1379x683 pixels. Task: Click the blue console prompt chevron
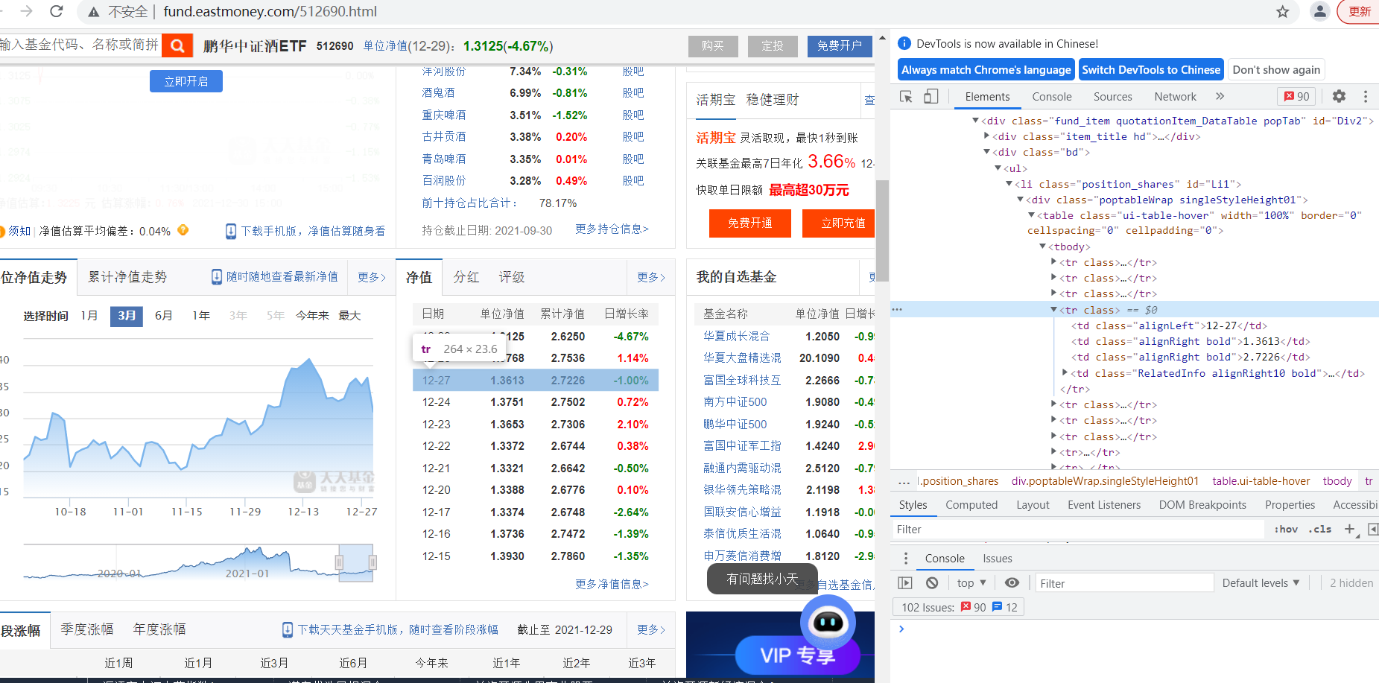point(901,629)
